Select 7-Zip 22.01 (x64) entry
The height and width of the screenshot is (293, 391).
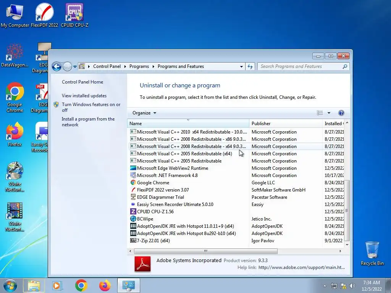pos(236,241)
